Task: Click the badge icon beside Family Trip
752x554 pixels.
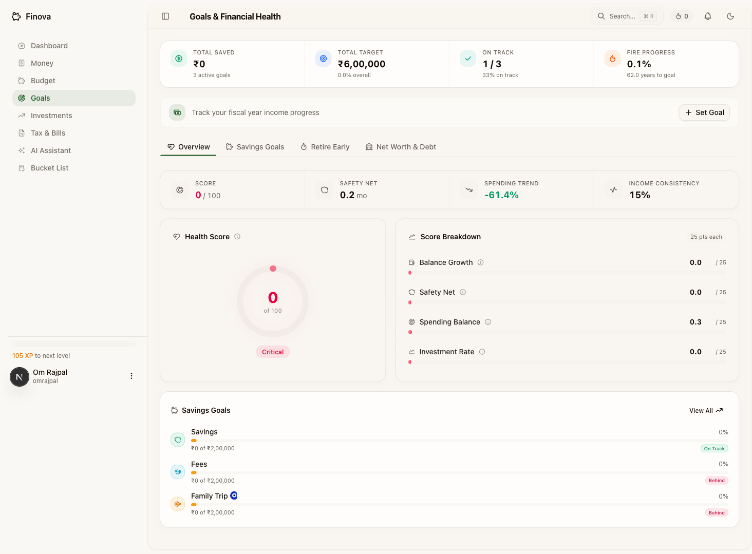Action: pos(234,495)
